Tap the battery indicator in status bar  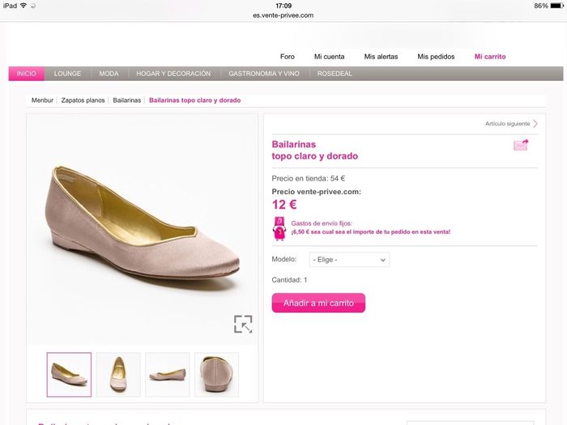557,6
